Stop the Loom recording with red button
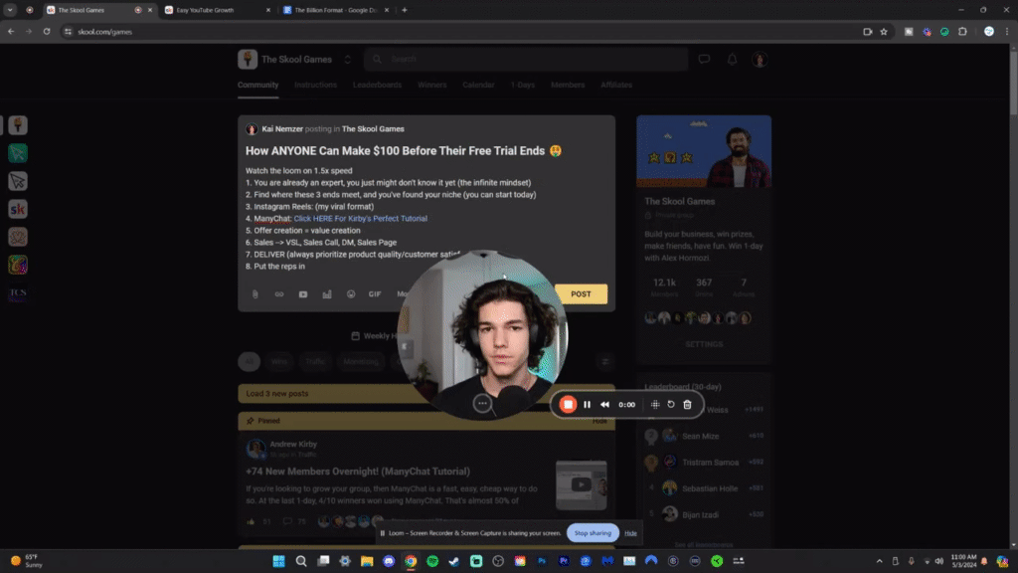 (568, 404)
